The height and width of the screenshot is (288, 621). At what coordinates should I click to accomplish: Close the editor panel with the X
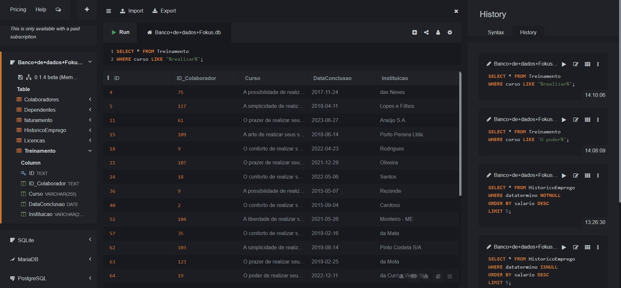[456, 11]
